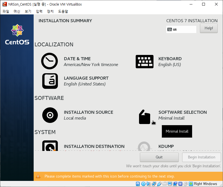Click network adapter icon in status bar
This screenshot has width=223, height=187.
(154, 184)
